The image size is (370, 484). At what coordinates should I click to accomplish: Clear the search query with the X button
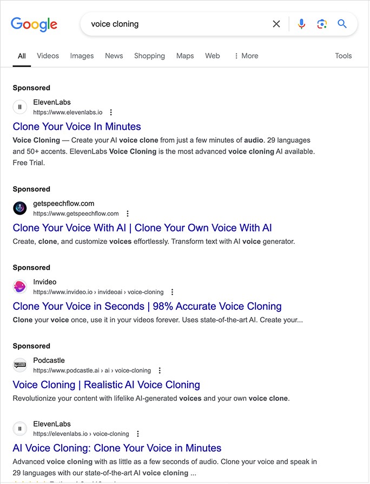click(276, 24)
